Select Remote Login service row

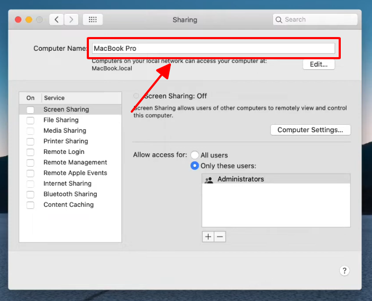(x=70, y=152)
